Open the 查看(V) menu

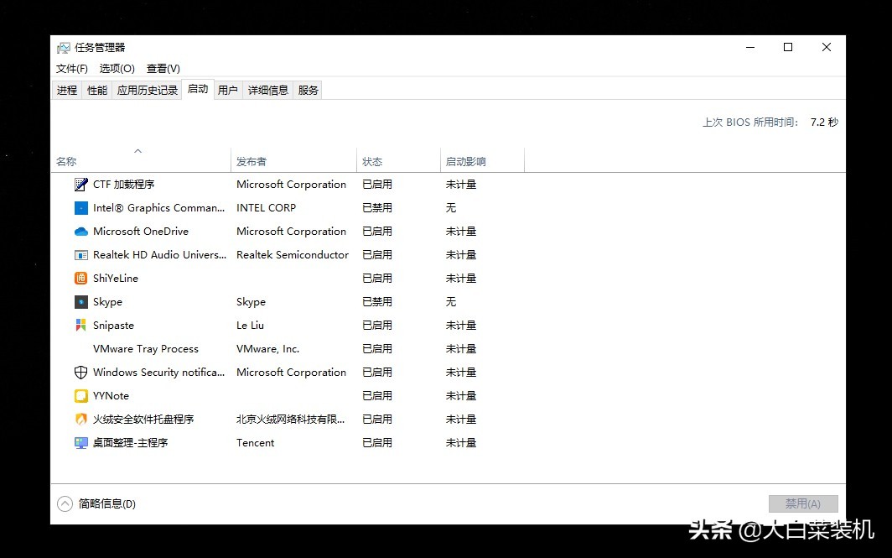coord(163,68)
